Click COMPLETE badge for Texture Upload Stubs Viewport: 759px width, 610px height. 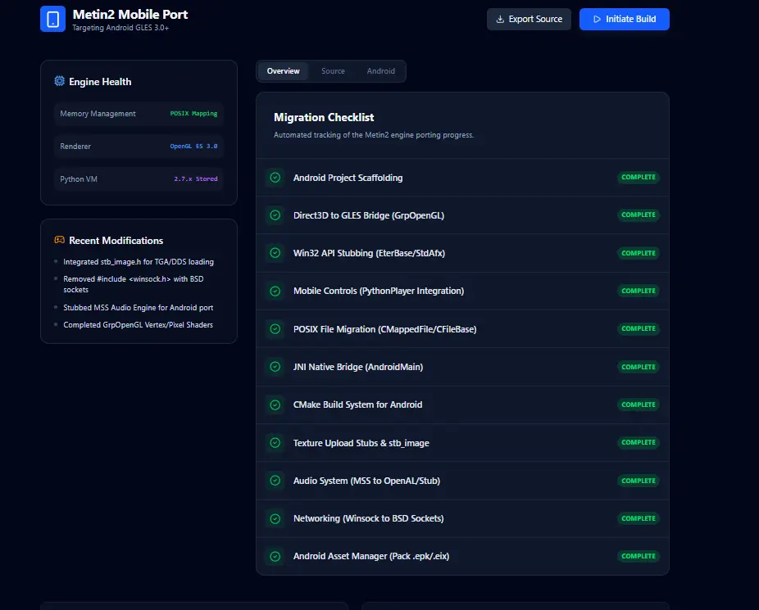pos(639,442)
